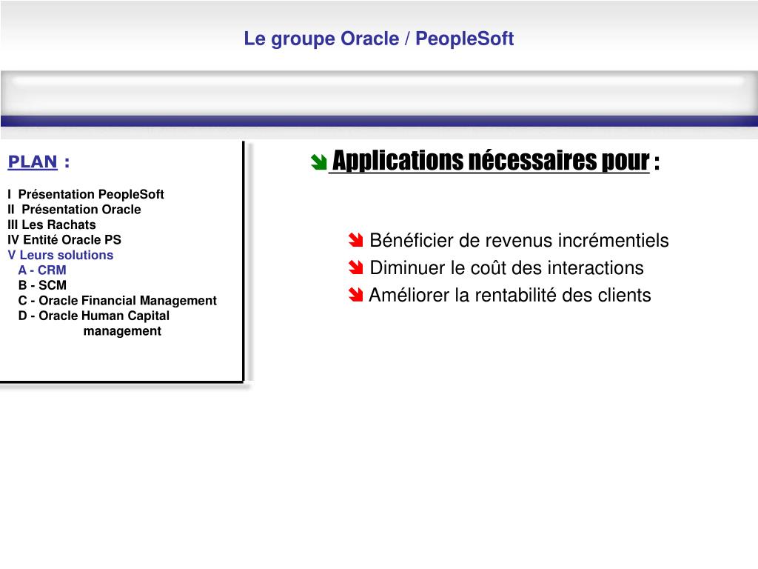
Task: Click text 'Bénéficier de revenus incrémentiels'
Action: [519, 241]
